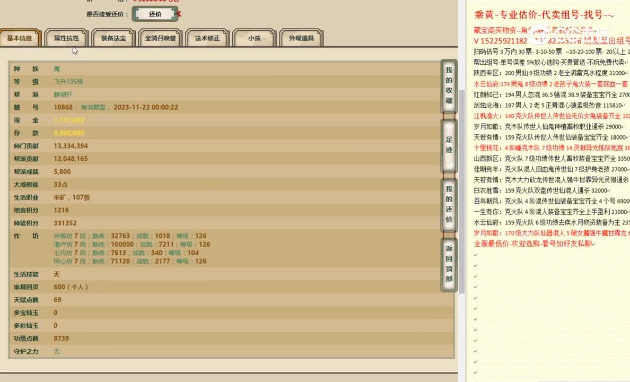Click the listing line priced 27000
The height and width of the screenshot is (382, 630).
552,169
